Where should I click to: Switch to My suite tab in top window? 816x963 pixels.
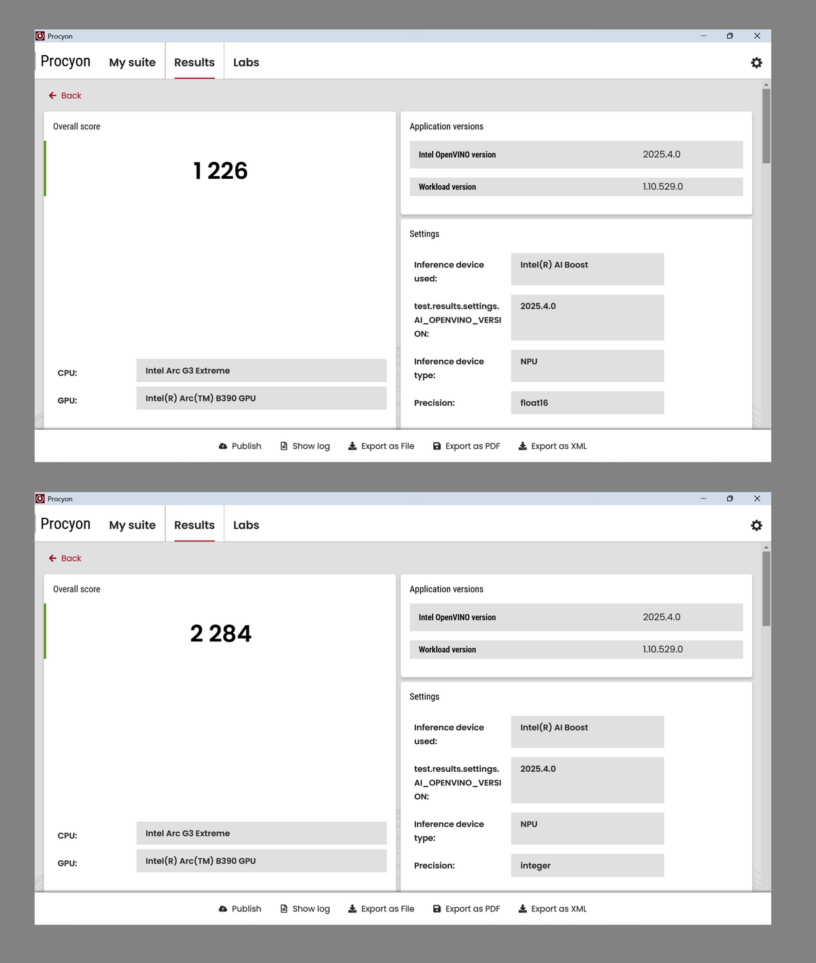coord(132,63)
